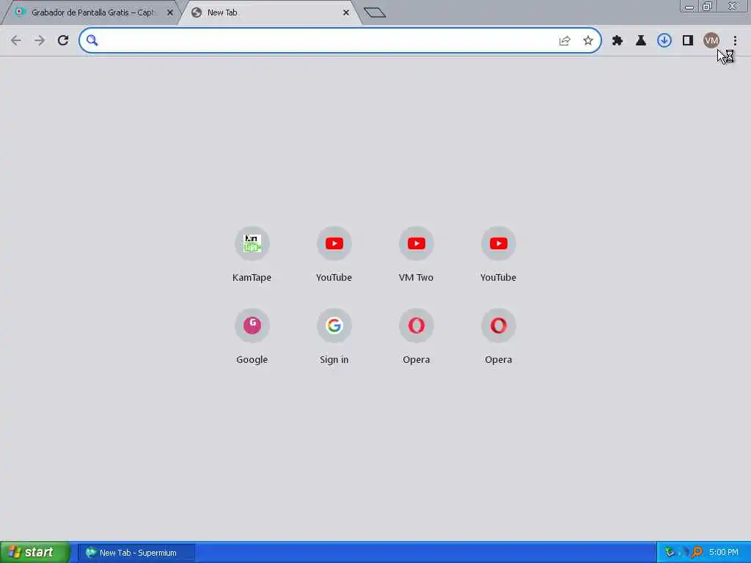Open the experiments flask icon
This screenshot has height=563, width=751.
(641, 41)
